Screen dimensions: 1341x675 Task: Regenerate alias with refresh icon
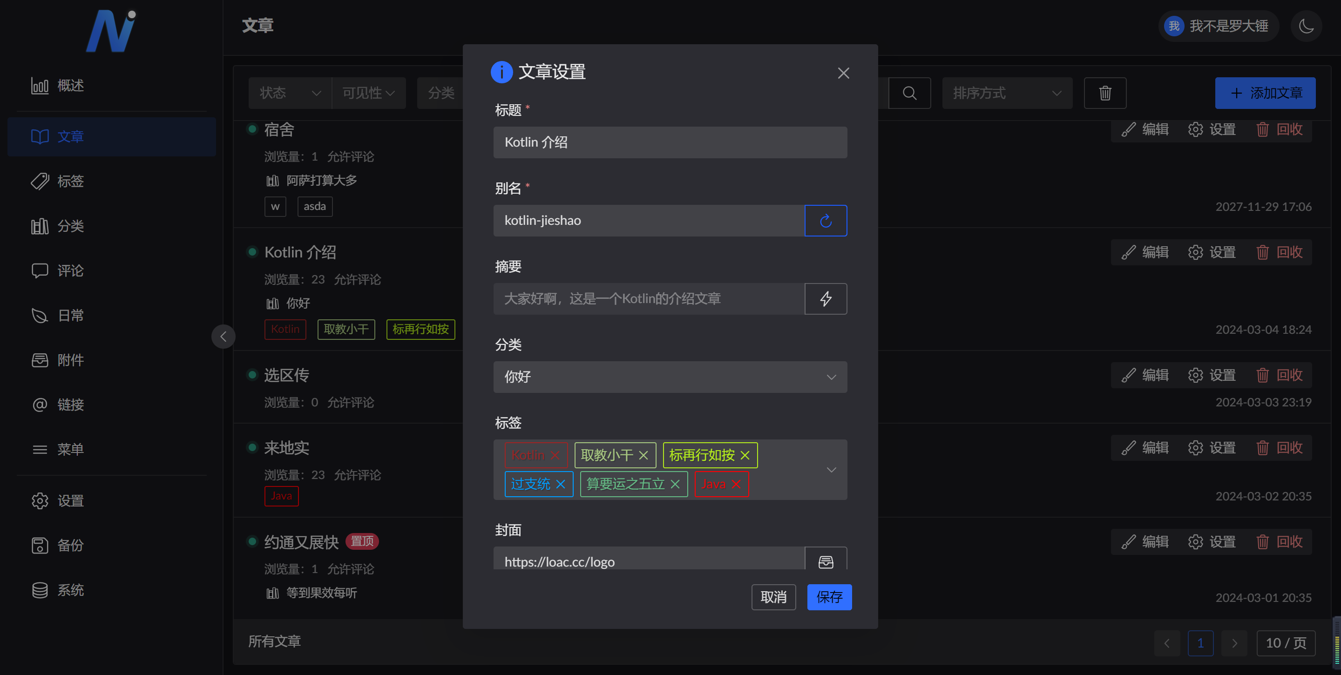click(x=826, y=221)
